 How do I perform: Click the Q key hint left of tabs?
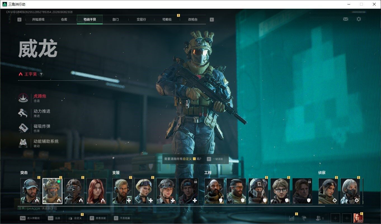[19, 20]
